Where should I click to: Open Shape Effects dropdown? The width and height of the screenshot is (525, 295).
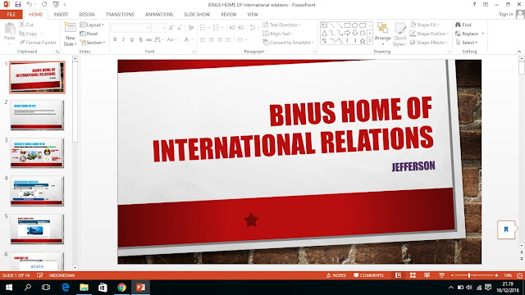click(428, 43)
